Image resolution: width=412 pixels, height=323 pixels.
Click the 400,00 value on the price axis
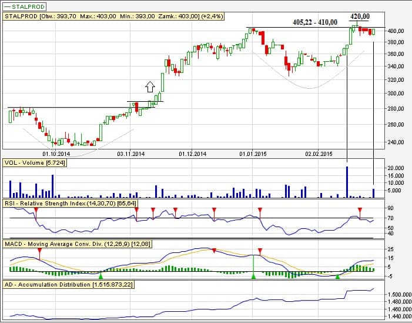tap(396, 31)
